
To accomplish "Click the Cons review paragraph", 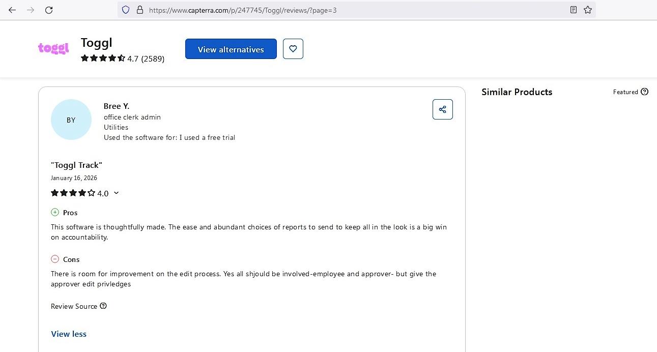I will point(244,279).
